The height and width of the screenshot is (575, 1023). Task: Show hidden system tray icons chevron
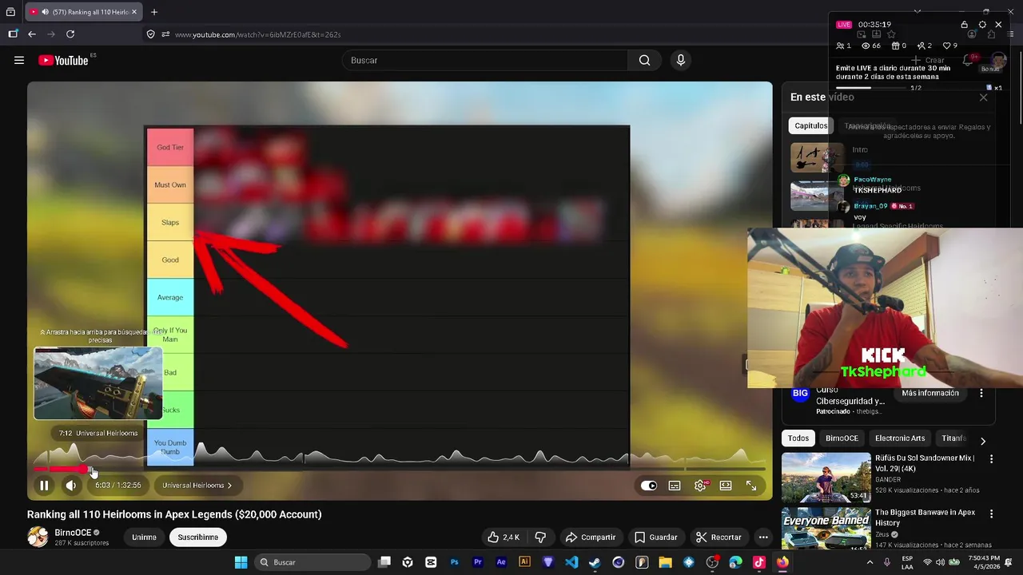click(x=870, y=562)
